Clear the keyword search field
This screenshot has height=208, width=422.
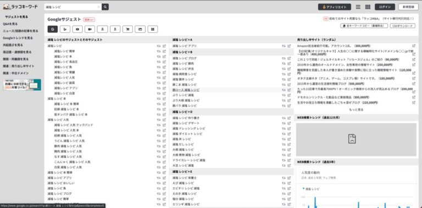point(98,7)
